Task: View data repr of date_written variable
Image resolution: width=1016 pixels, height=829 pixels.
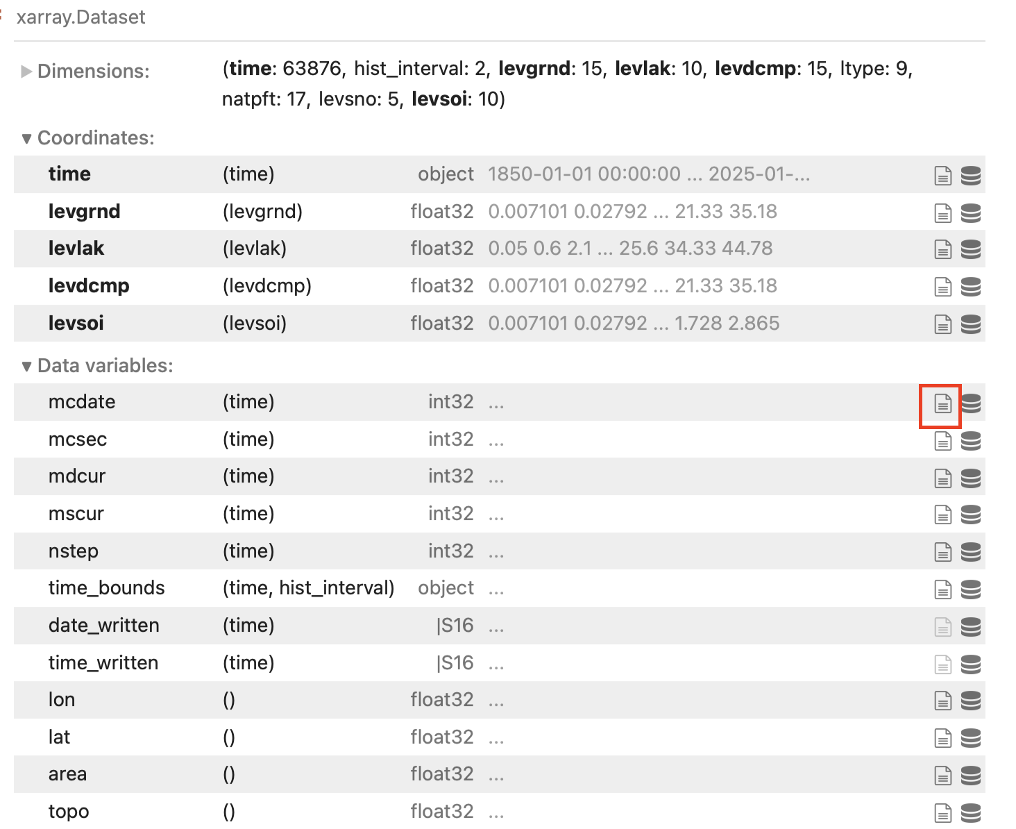Action: (971, 627)
